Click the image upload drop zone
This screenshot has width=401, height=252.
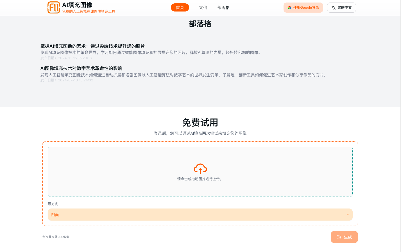pyautogui.click(x=200, y=171)
